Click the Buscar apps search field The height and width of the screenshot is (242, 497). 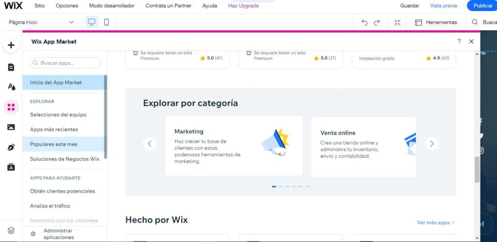click(66, 63)
